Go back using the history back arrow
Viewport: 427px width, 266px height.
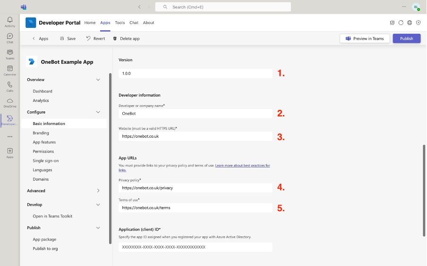click(139, 7)
